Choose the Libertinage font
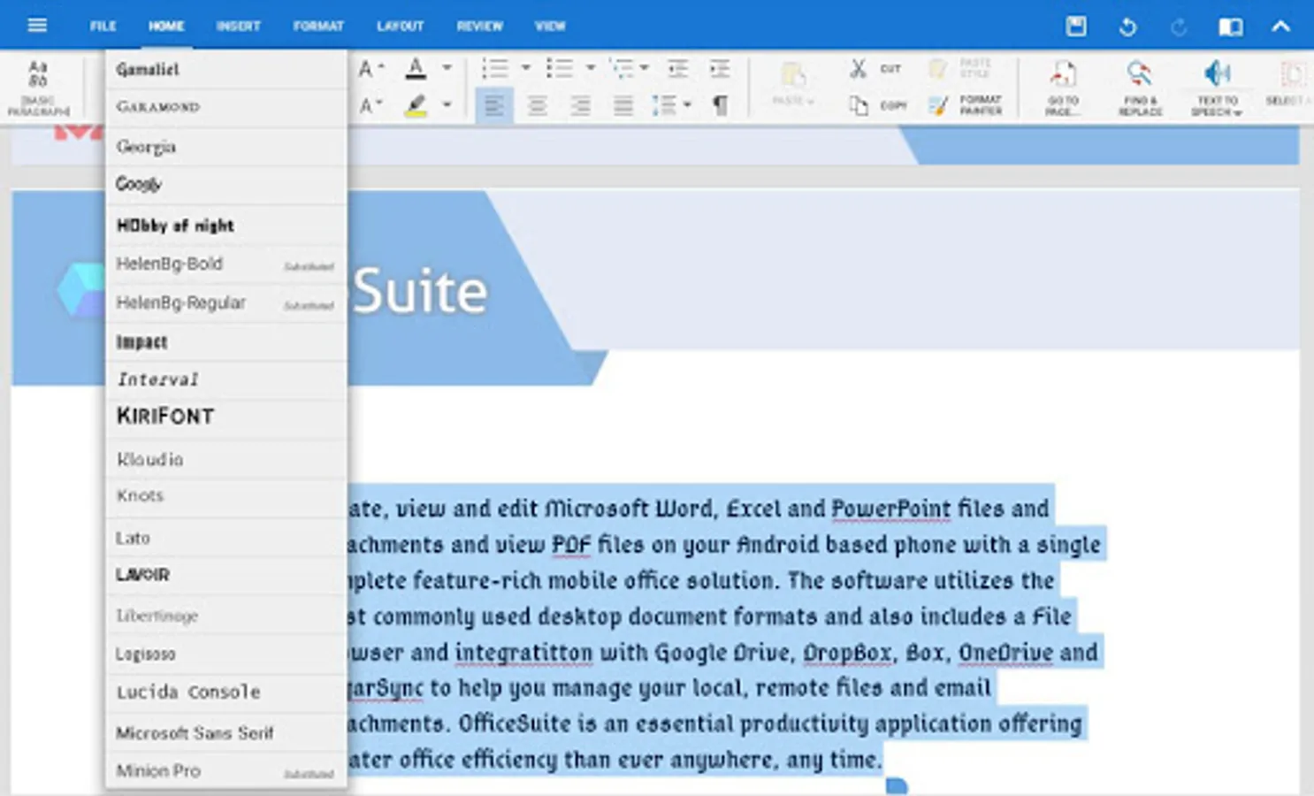This screenshot has width=1314, height=796. point(225,616)
